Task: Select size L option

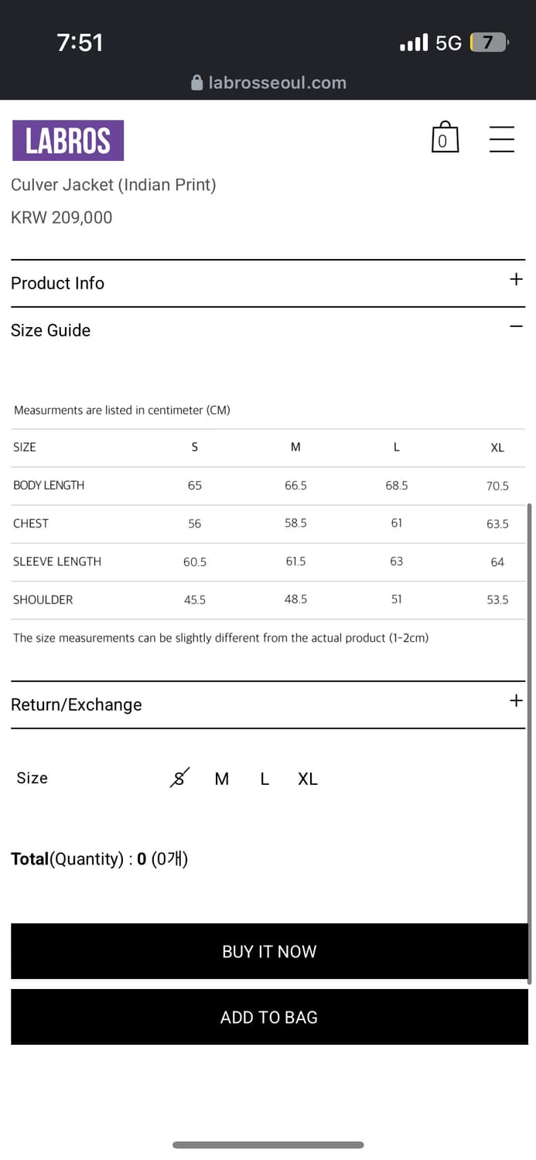Action: 265,779
